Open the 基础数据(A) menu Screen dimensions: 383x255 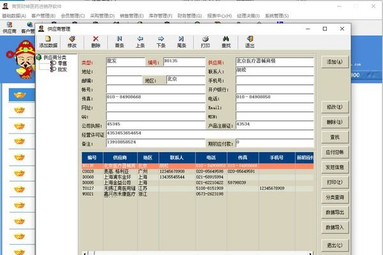[14, 16]
